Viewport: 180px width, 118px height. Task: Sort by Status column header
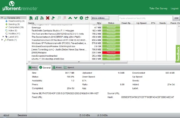tap(111, 23)
